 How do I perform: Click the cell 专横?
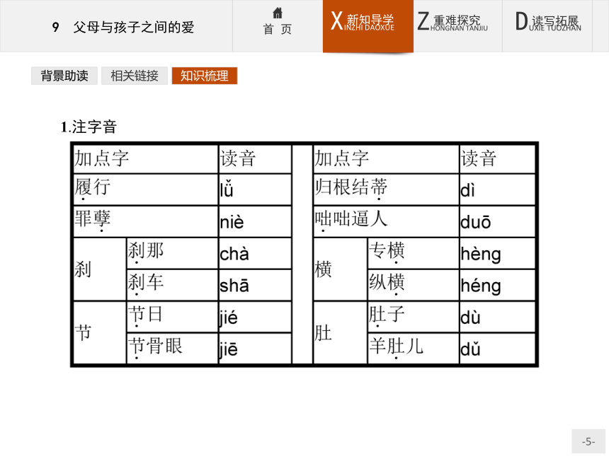point(414,253)
